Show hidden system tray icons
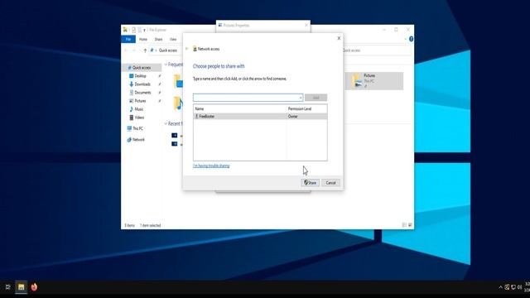 (x=500, y=287)
